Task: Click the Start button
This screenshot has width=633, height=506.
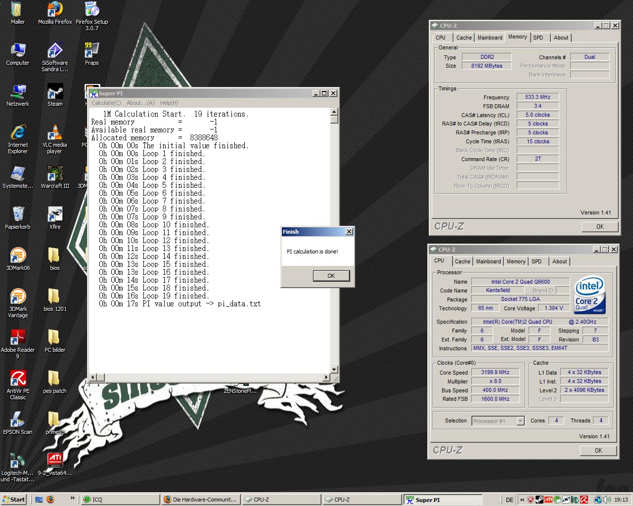Action: tap(14, 500)
